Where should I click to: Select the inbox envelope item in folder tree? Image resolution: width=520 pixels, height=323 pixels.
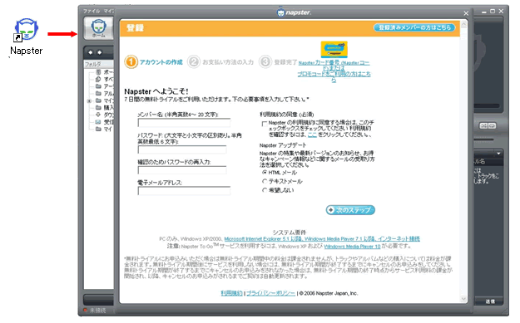pyautogui.click(x=98, y=122)
